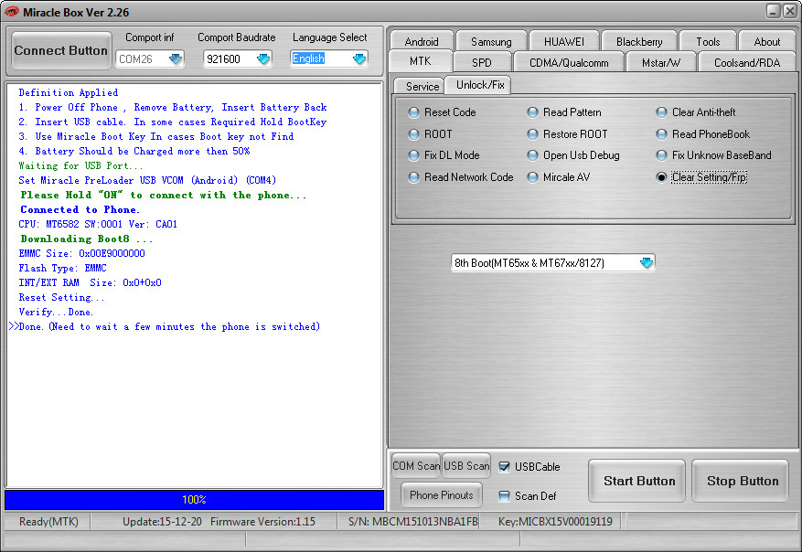Click the Connect Button
The image size is (802, 552).
tap(61, 50)
